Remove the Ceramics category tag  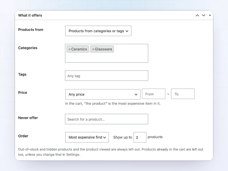coord(69,49)
